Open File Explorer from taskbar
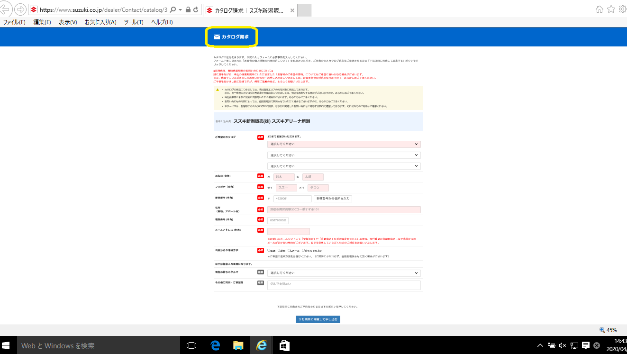627x354 pixels. 238,345
